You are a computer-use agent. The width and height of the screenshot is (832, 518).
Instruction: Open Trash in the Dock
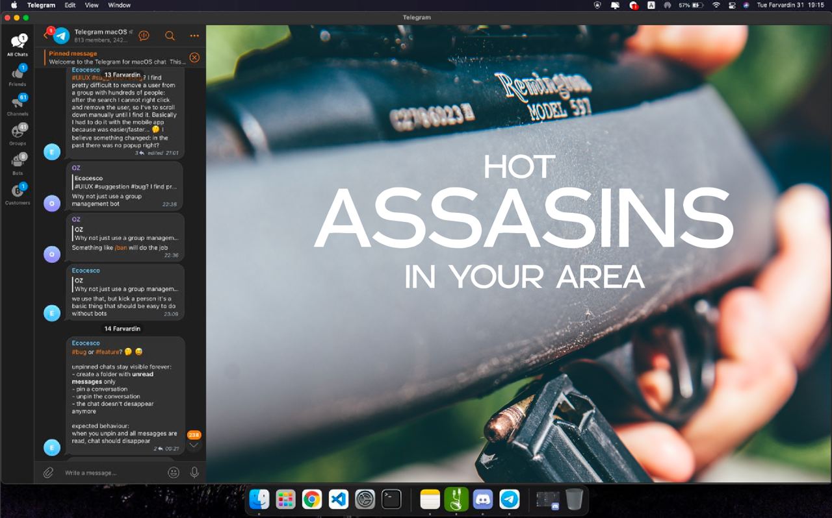(574, 499)
